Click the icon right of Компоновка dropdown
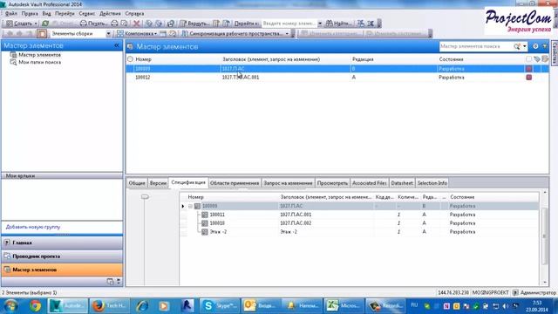This screenshot has width=558, height=314. (163, 33)
